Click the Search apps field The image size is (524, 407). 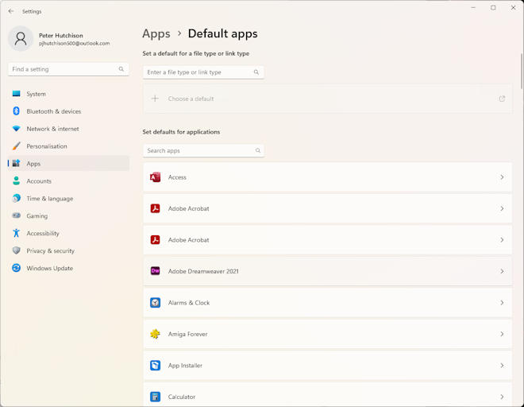pyautogui.click(x=198, y=150)
